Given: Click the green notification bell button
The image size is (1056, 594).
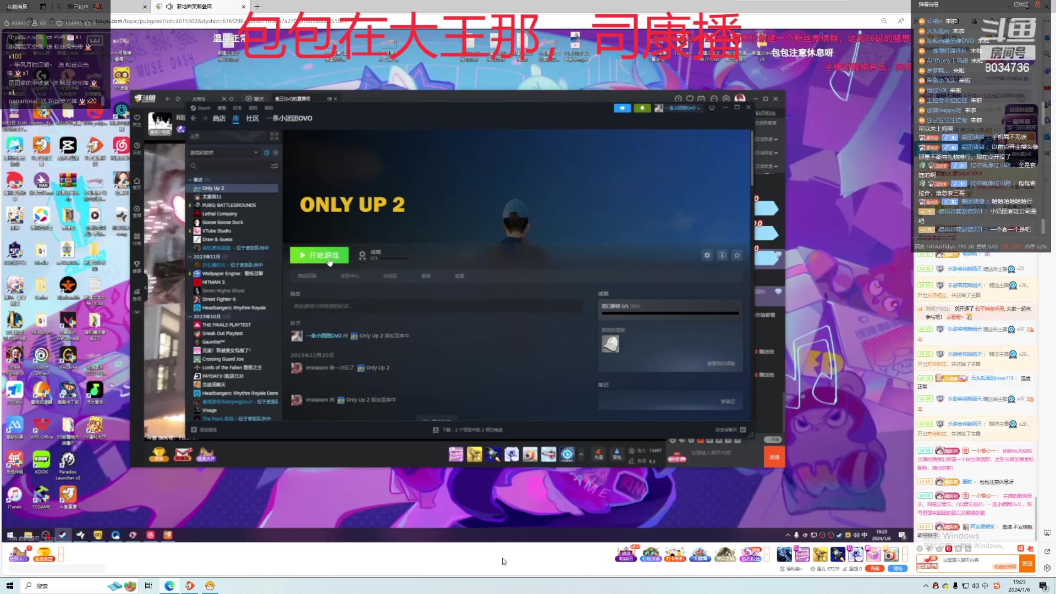Looking at the screenshot, I should coord(642,108).
